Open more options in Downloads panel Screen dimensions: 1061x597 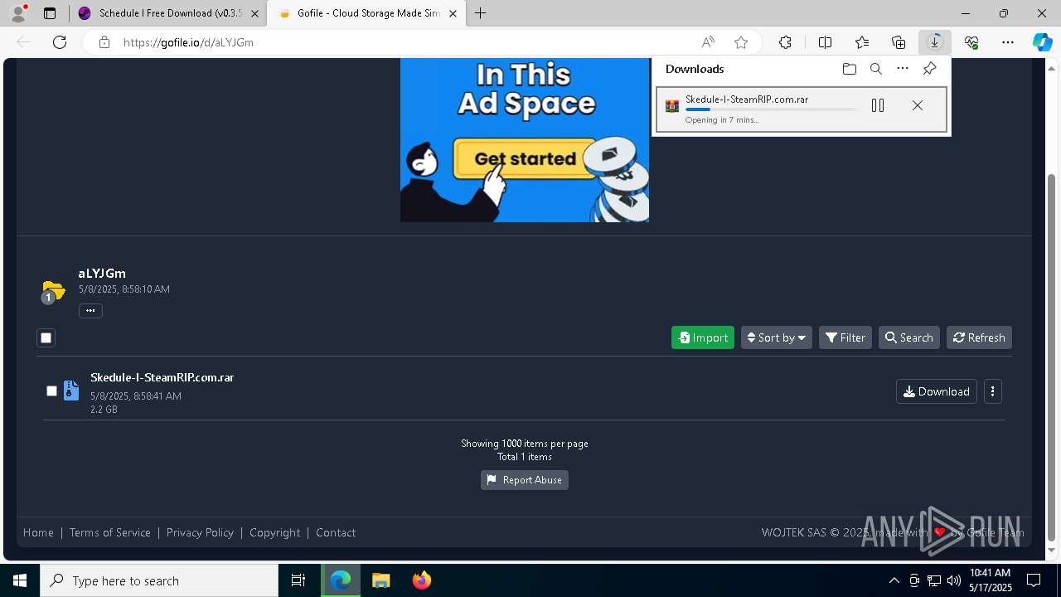pos(903,69)
